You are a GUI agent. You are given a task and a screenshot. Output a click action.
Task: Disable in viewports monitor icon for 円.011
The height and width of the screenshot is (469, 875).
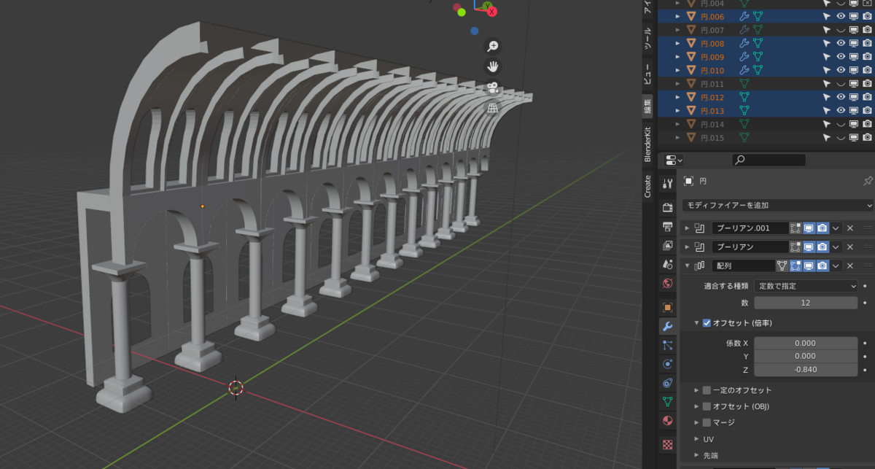(x=854, y=84)
